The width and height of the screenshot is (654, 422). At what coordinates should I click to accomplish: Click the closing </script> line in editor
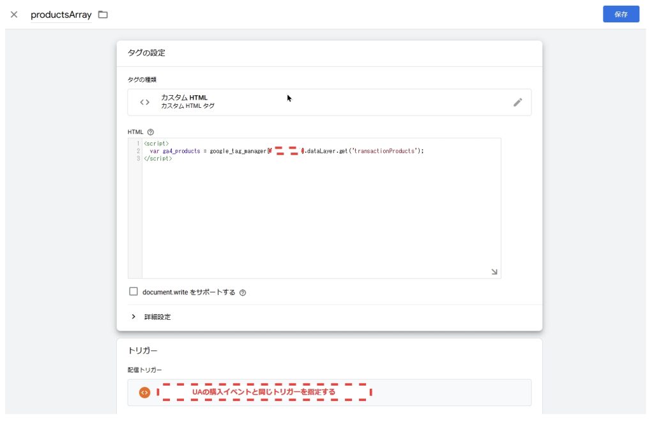tap(158, 158)
